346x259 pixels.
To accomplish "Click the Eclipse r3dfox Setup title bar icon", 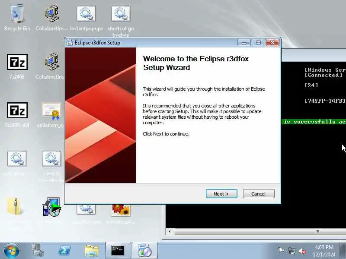I will 70,42.
